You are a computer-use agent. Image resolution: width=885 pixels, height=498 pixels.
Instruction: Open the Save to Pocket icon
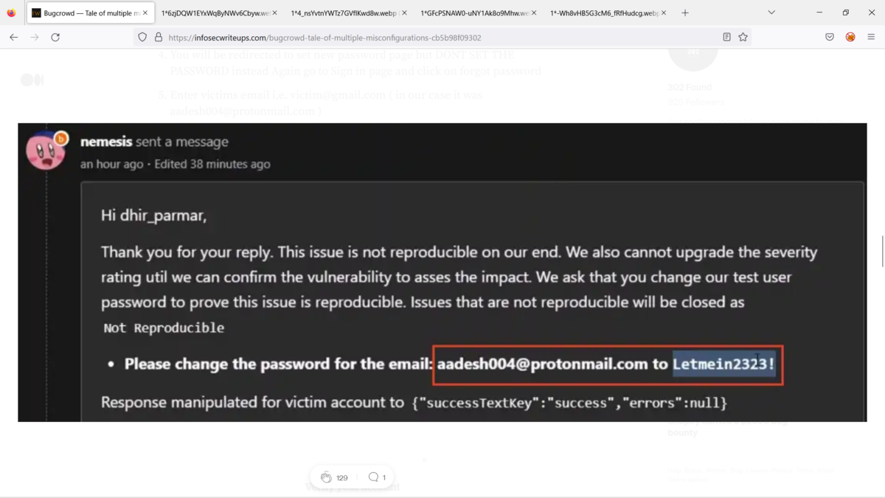coord(830,37)
